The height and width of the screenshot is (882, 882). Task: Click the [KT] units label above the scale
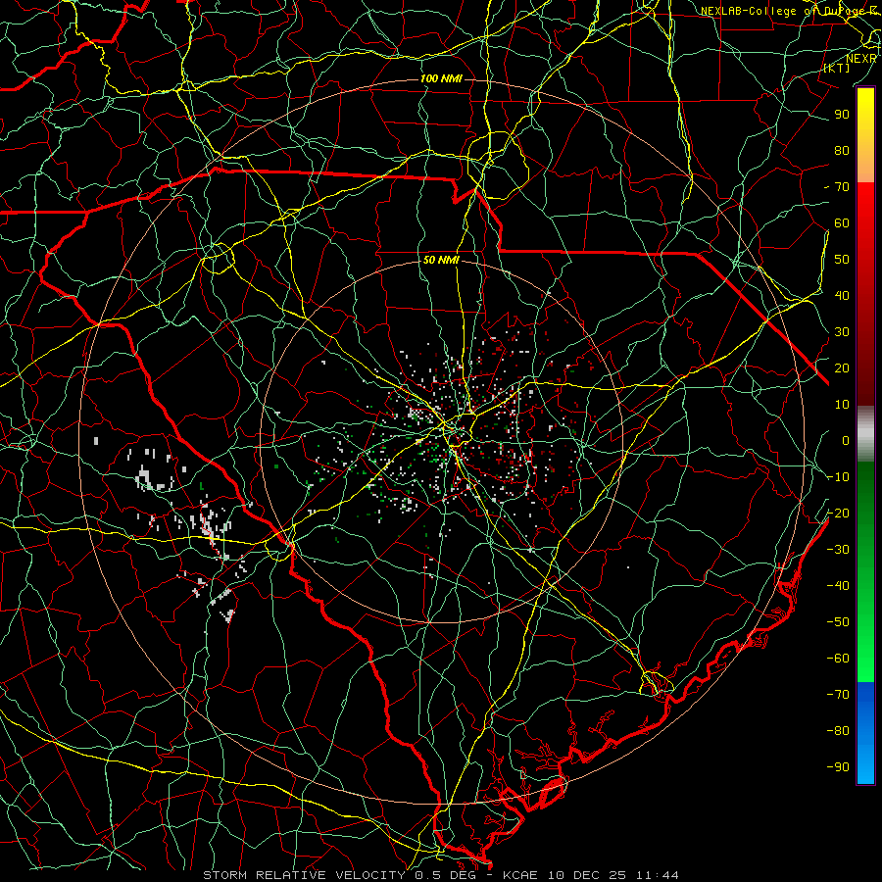coord(837,68)
